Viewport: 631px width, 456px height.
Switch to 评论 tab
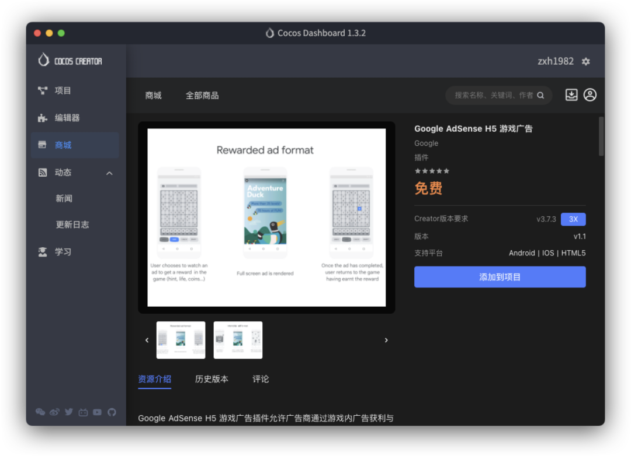point(261,379)
